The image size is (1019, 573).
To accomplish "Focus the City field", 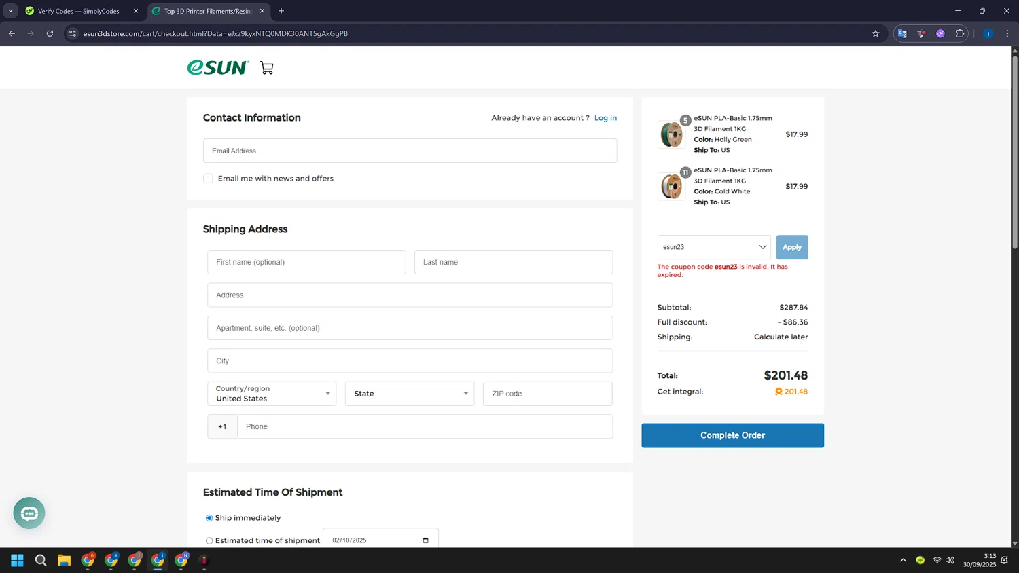I will coord(410,361).
